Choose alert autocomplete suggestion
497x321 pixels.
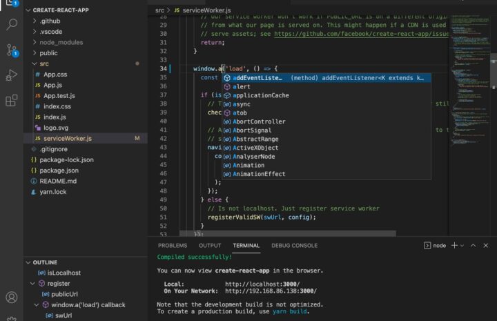tap(326, 86)
